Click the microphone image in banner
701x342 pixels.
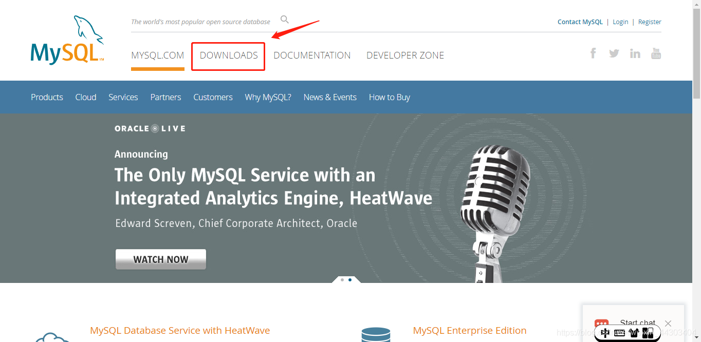coord(496,213)
